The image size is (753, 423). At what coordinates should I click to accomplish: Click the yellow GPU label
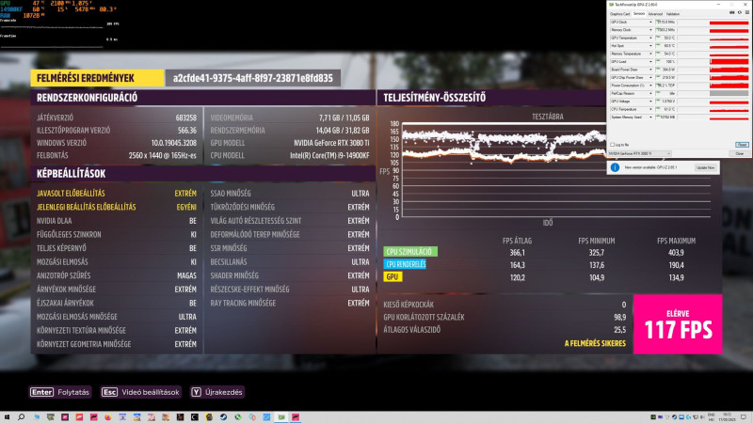pyautogui.click(x=393, y=276)
